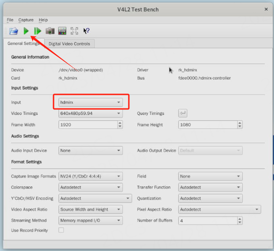Open the Audio Output Device dropdown
The height and width of the screenshot is (251, 274).
[x=210, y=151]
